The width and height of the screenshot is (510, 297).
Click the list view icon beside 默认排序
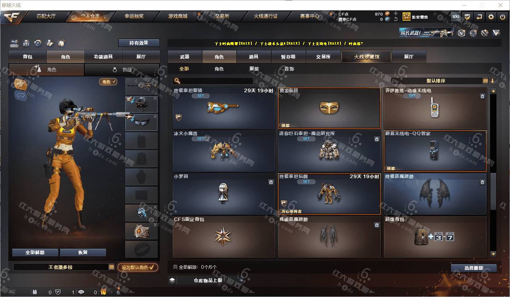(x=485, y=81)
